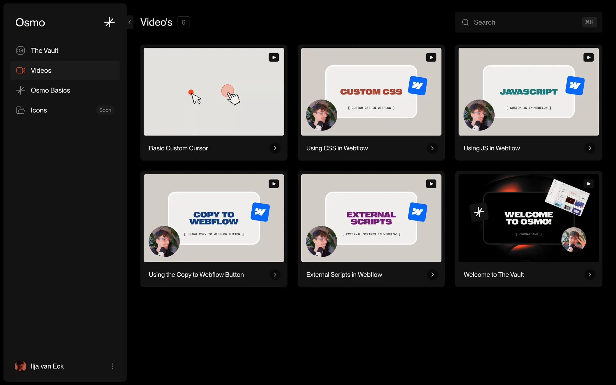Click the Osmo asterisk logo icon
This screenshot has width=616, height=385.
(x=109, y=22)
